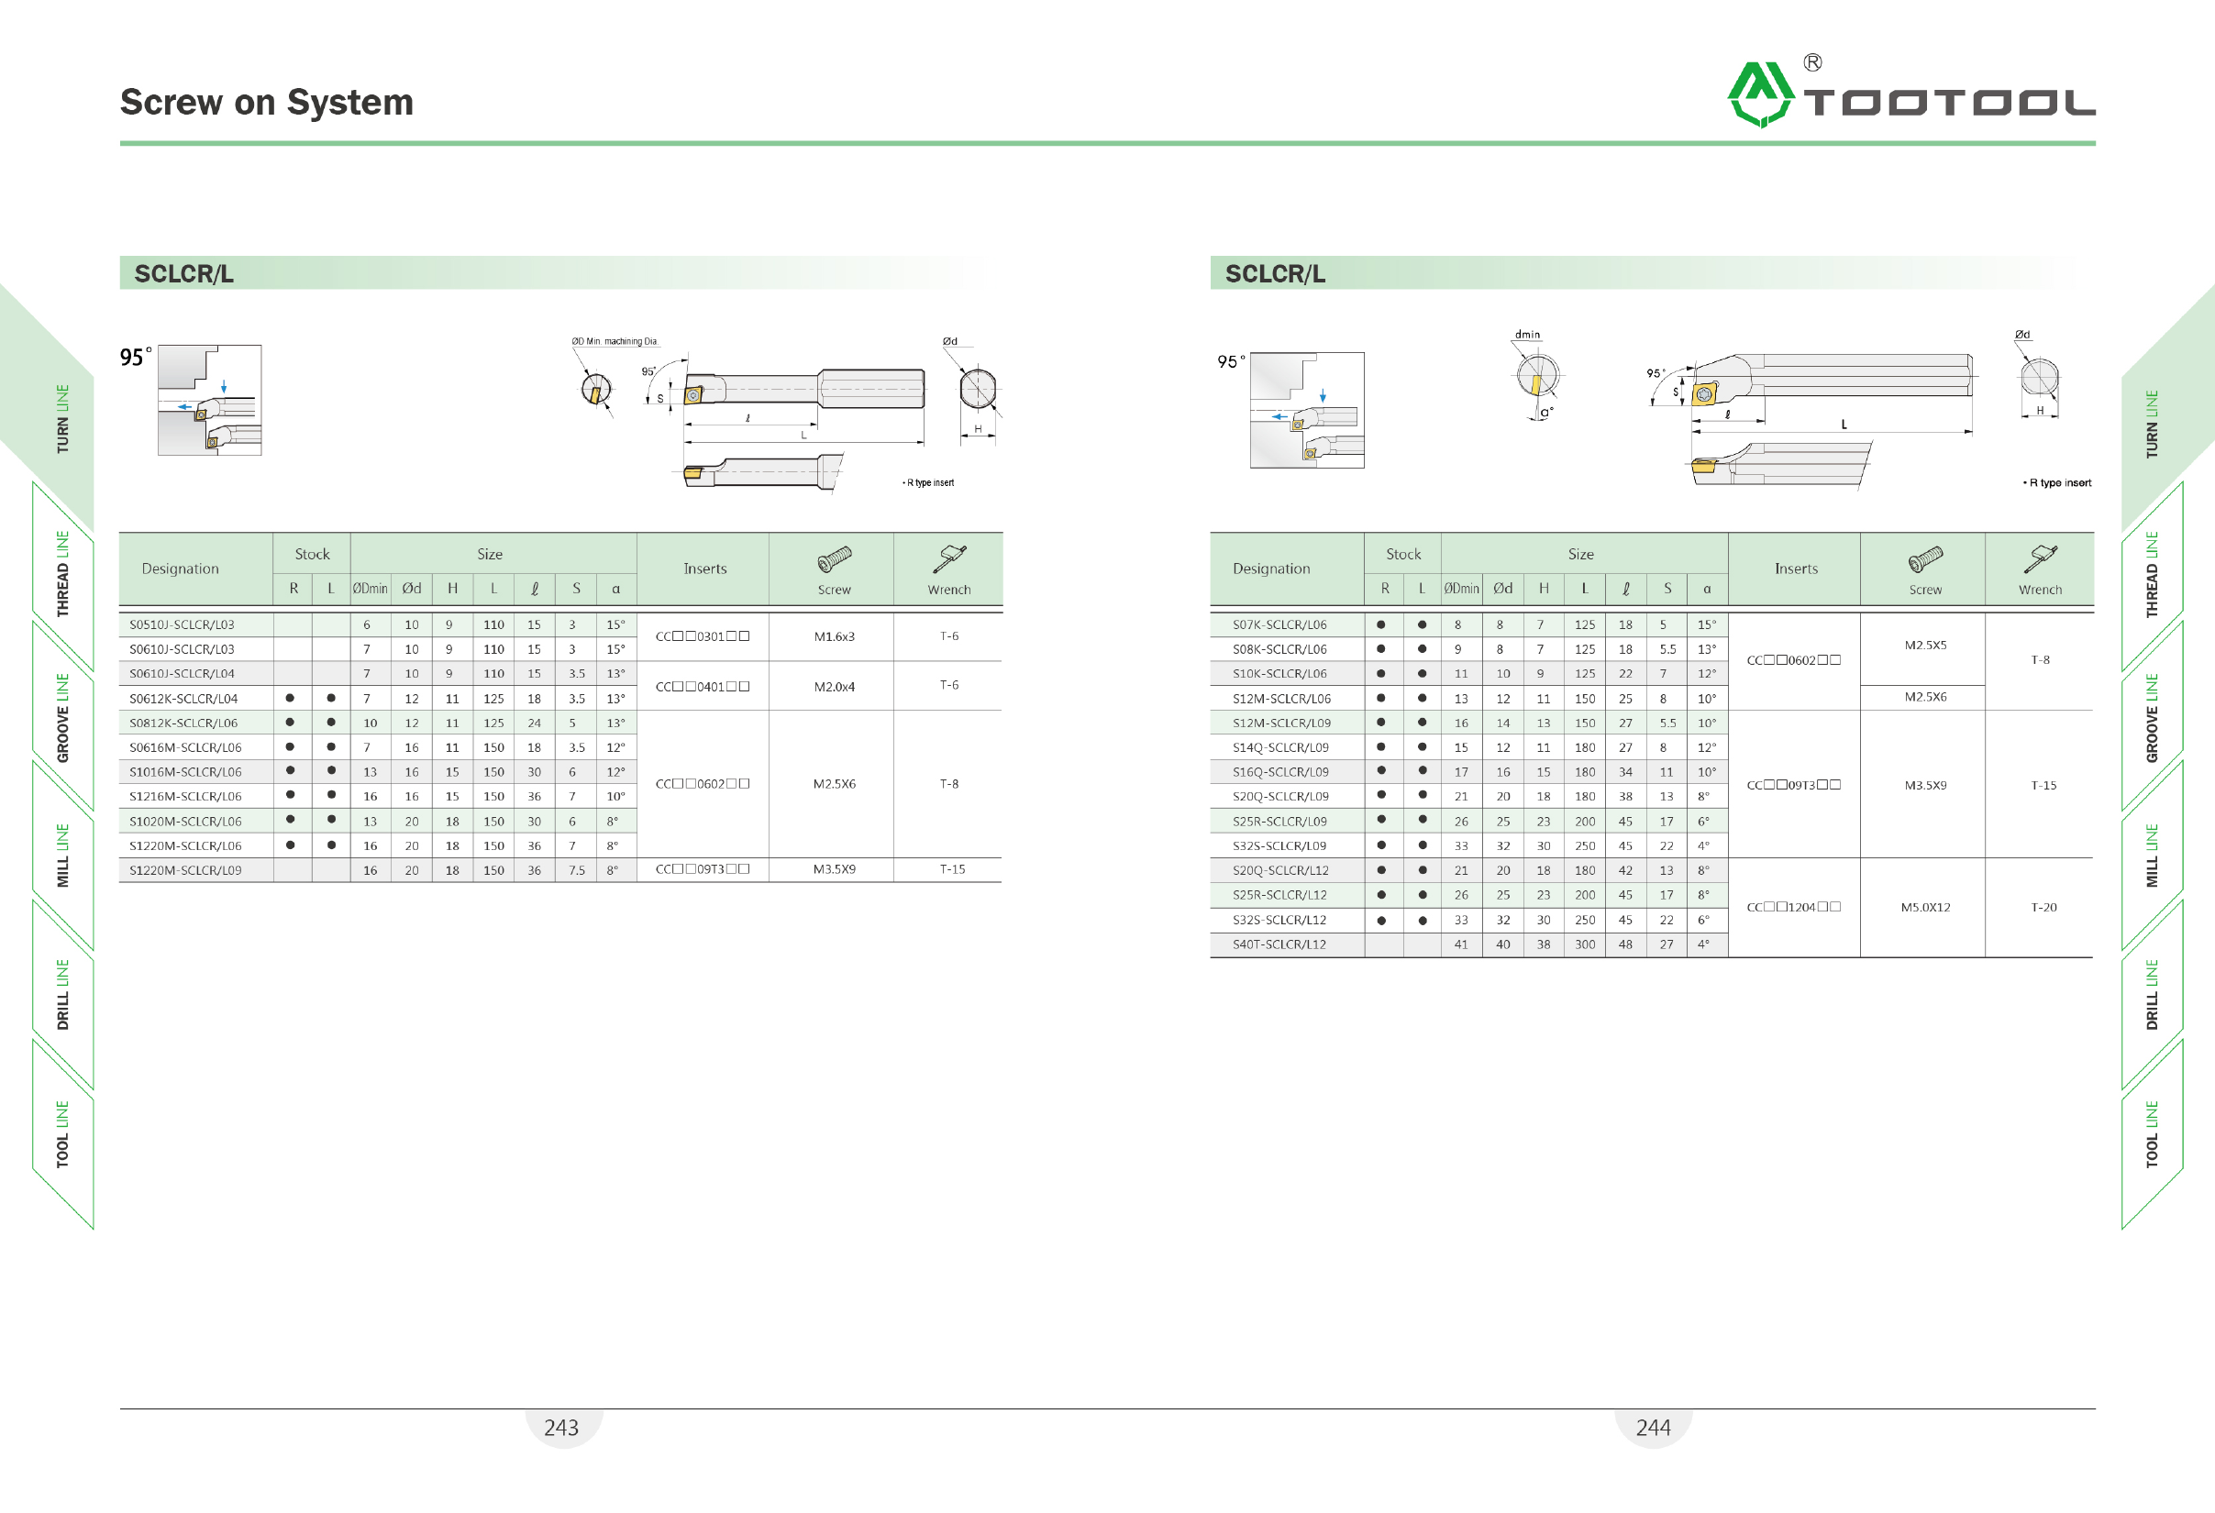The width and height of the screenshot is (2215, 1513).
Task: Select the S0812K-SCLCR/L06 designation
Action: coord(184,723)
